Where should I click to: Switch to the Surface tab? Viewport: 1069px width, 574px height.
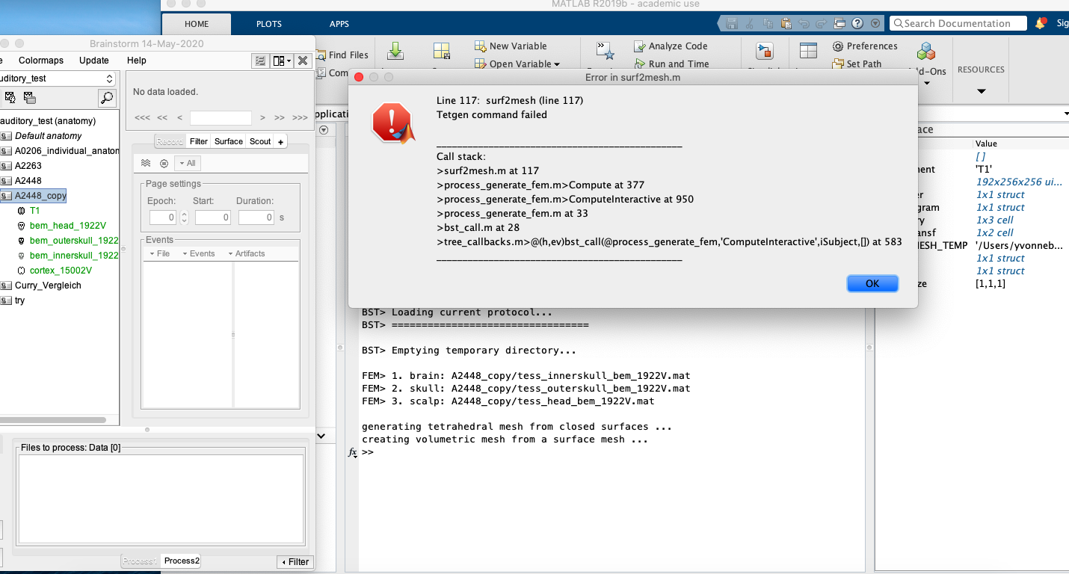click(x=228, y=141)
